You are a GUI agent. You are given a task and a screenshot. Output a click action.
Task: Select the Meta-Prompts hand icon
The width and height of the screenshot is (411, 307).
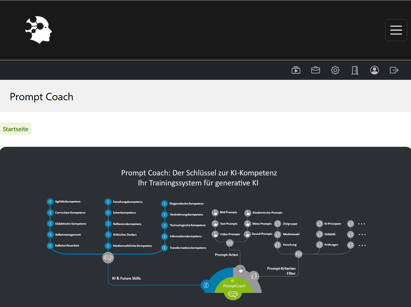(x=248, y=224)
